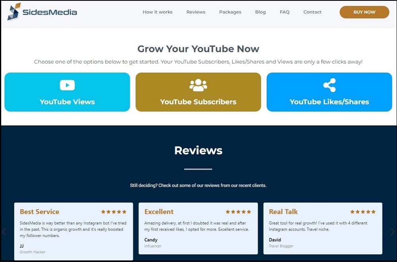Image resolution: width=397 pixels, height=262 pixels.
Task: Click the 'Still deciding?' subtitle text
Action: (198, 185)
